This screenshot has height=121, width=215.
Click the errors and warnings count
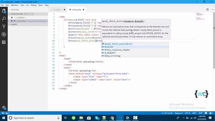pyautogui.click(x=6, y=113)
